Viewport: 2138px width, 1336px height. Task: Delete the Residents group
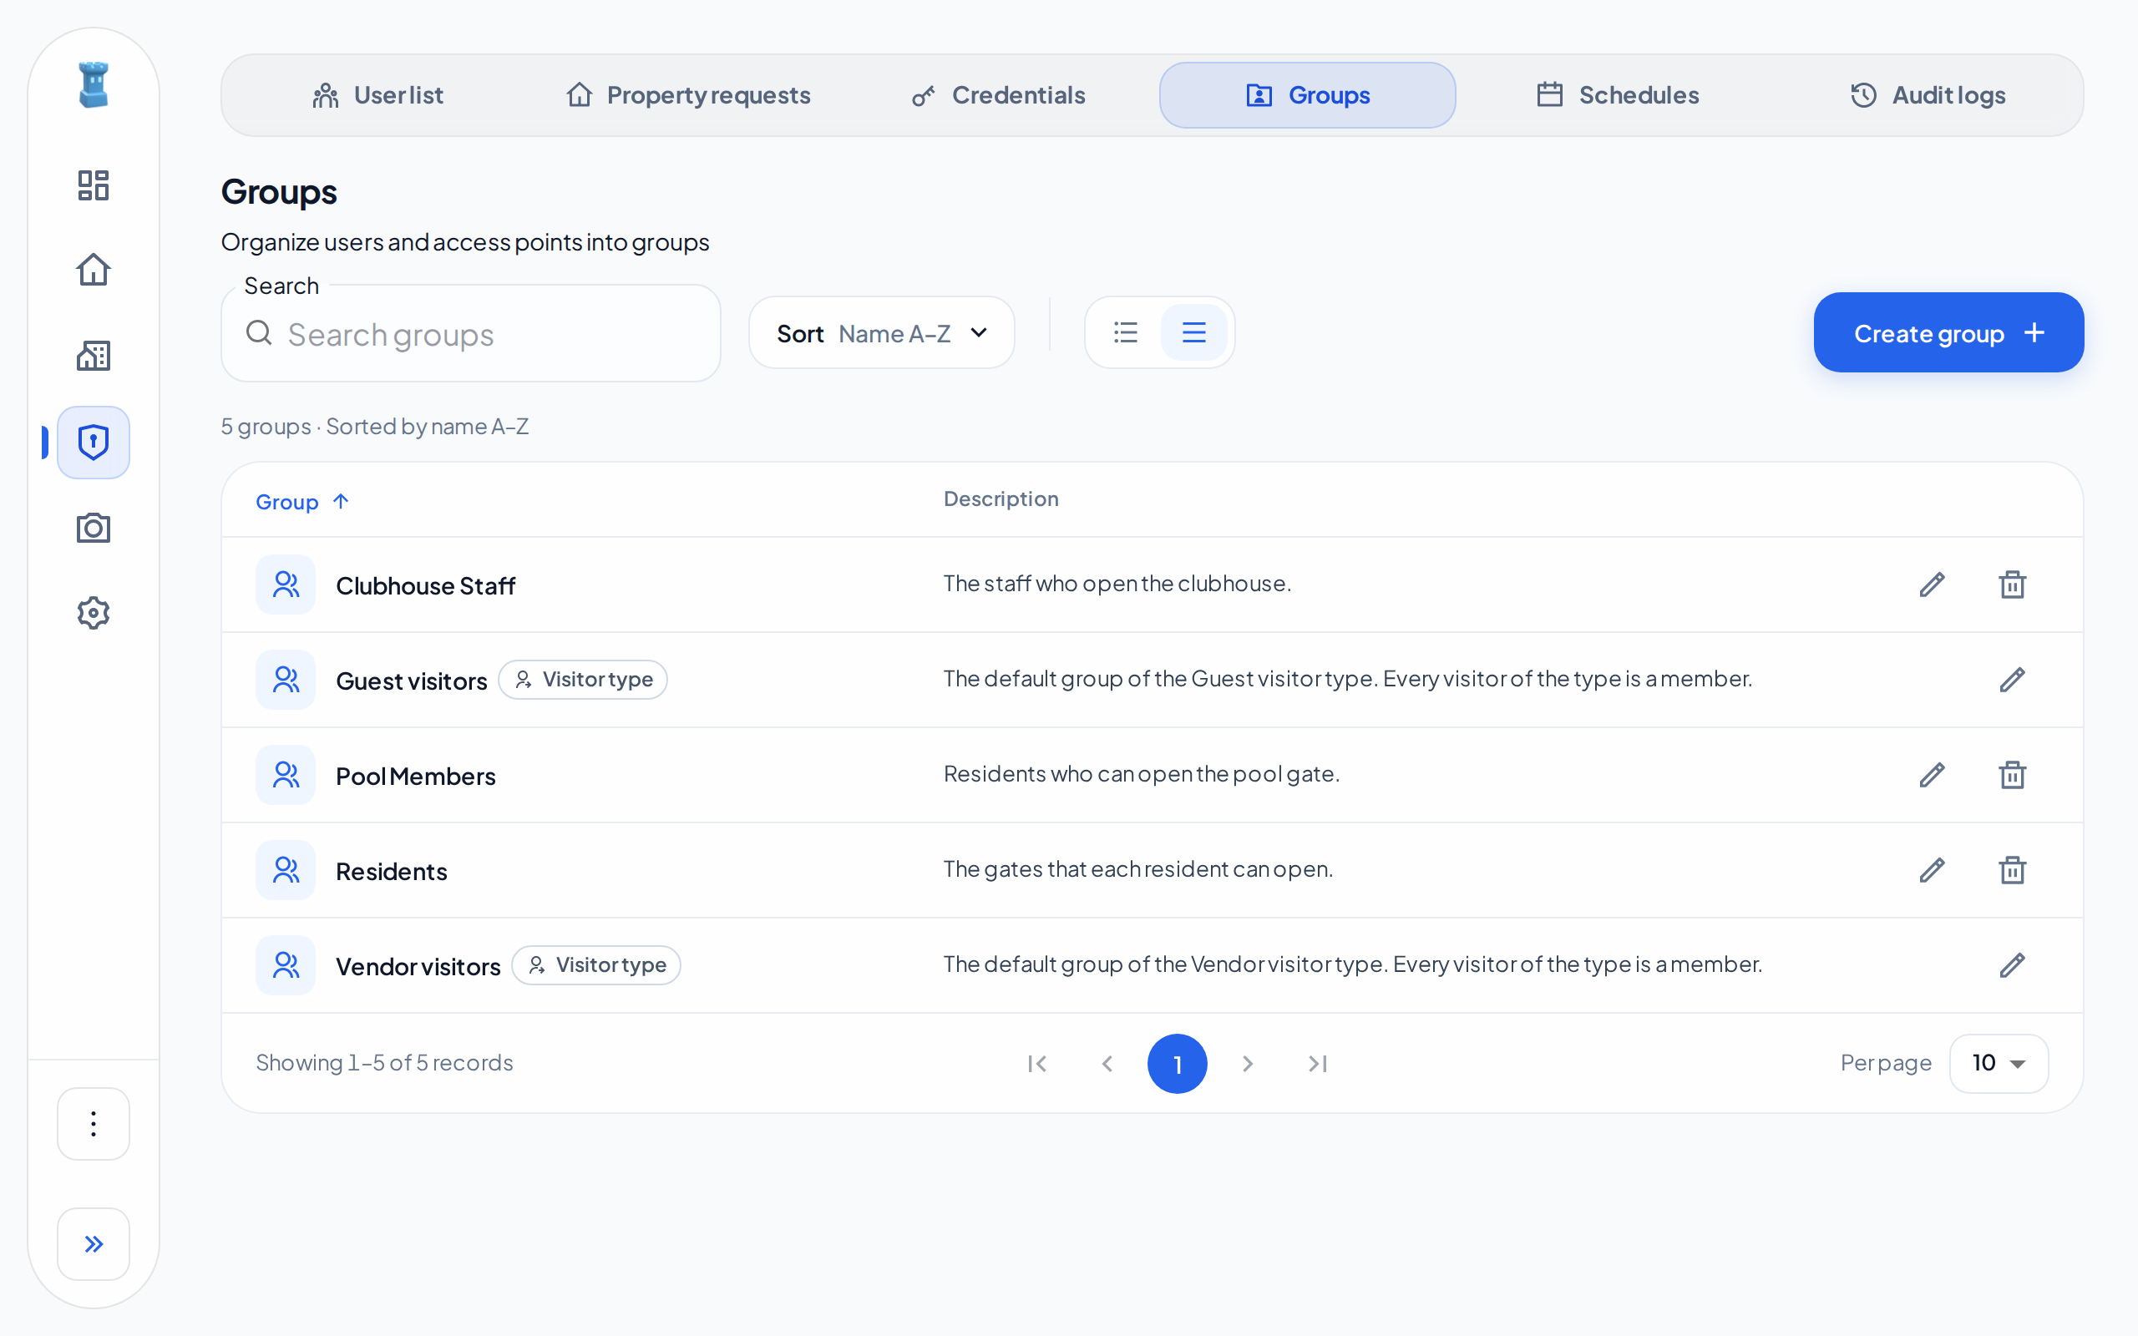coord(2012,870)
